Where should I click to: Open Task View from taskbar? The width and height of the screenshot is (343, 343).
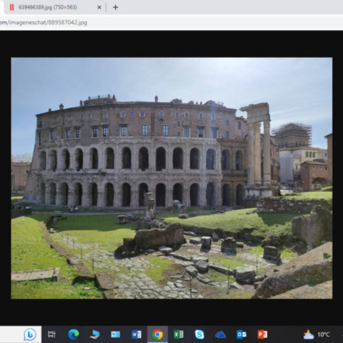click(52, 334)
